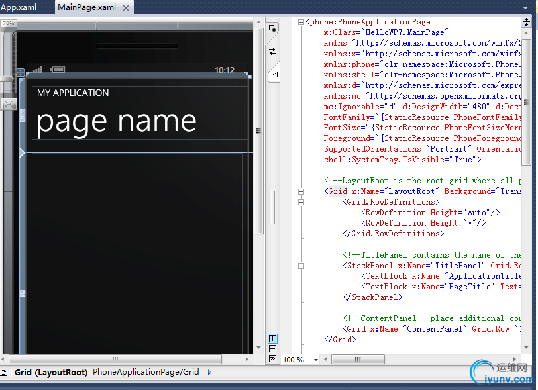538x390 pixels.
Task: Switch to the XAML view tab
Action: (x=274, y=74)
